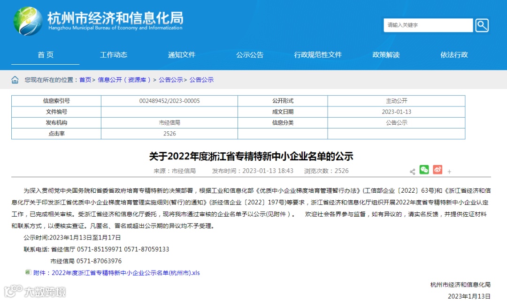Select the 市经信局 publisher cell

169,123
